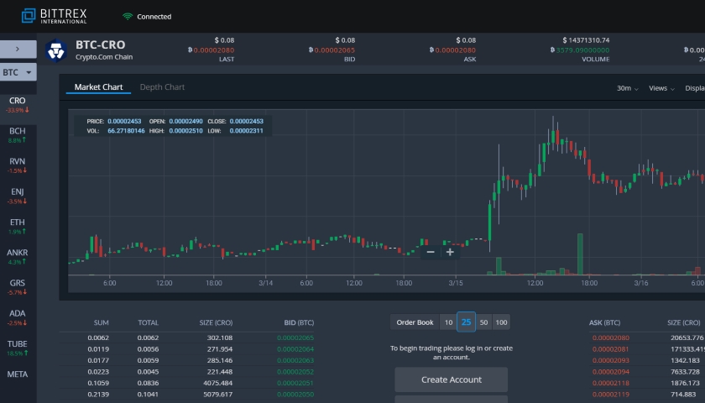Show 10 order book rows
The image size is (705, 403).
[x=448, y=322]
